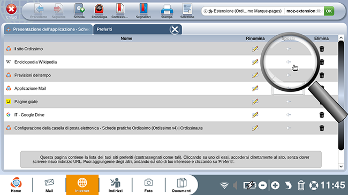Open Documenti in the bottom bar
Screen dimensions: 348x195
(x=181, y=185)
